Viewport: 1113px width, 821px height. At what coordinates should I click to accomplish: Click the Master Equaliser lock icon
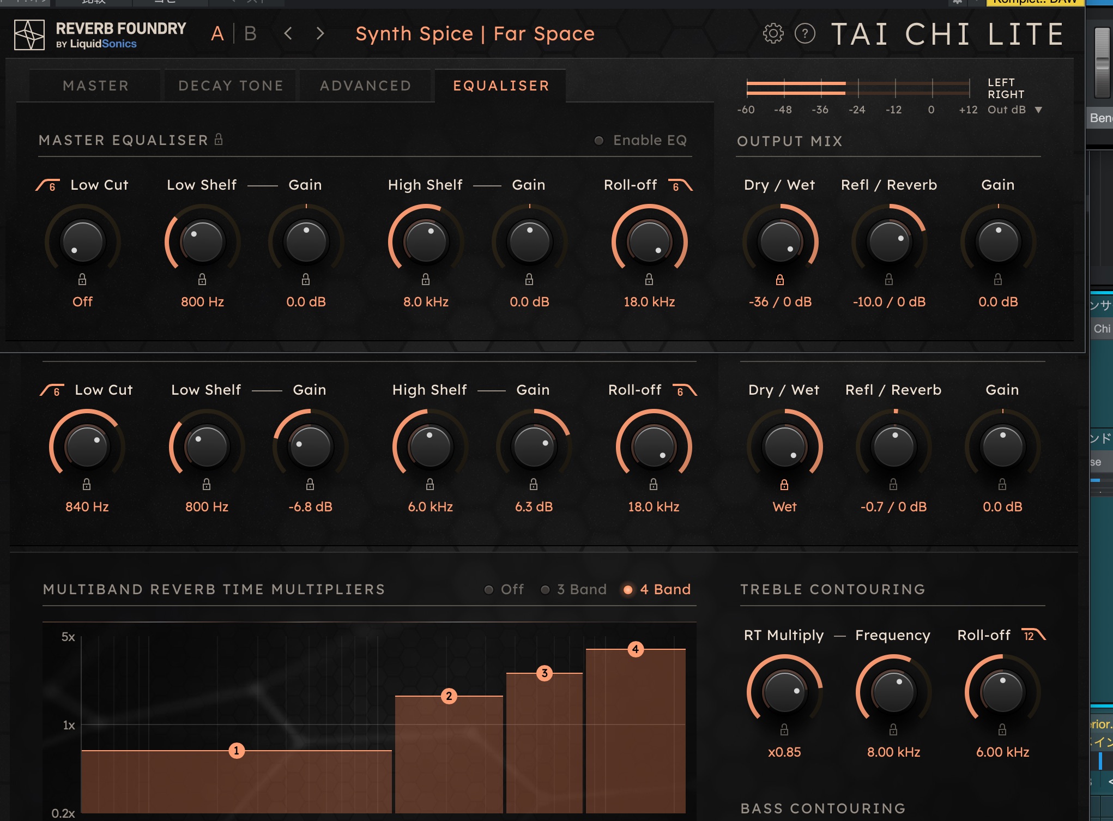pos(219,140)
